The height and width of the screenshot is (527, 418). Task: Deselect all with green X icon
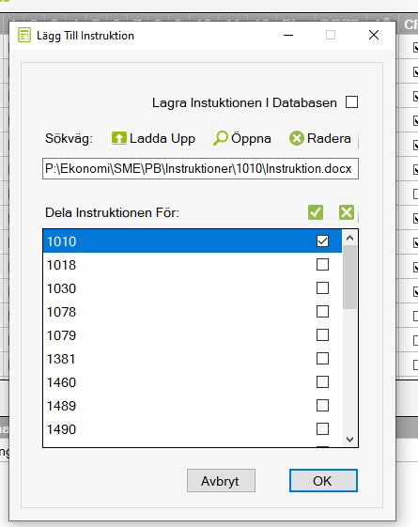click(x=347, y=212)
